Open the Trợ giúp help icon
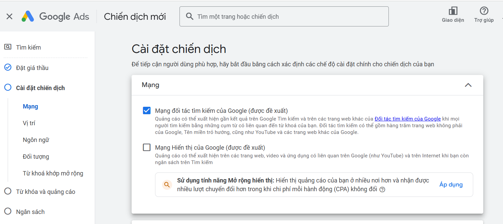 coord(484,11)
